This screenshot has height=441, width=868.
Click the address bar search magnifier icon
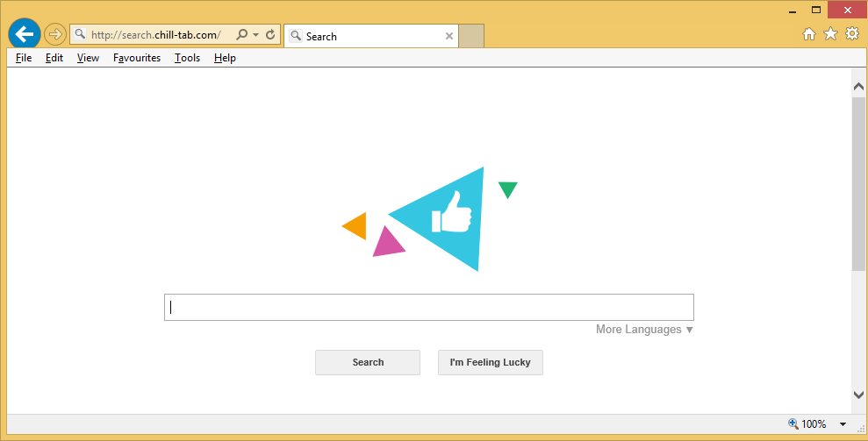coord(241,35)
